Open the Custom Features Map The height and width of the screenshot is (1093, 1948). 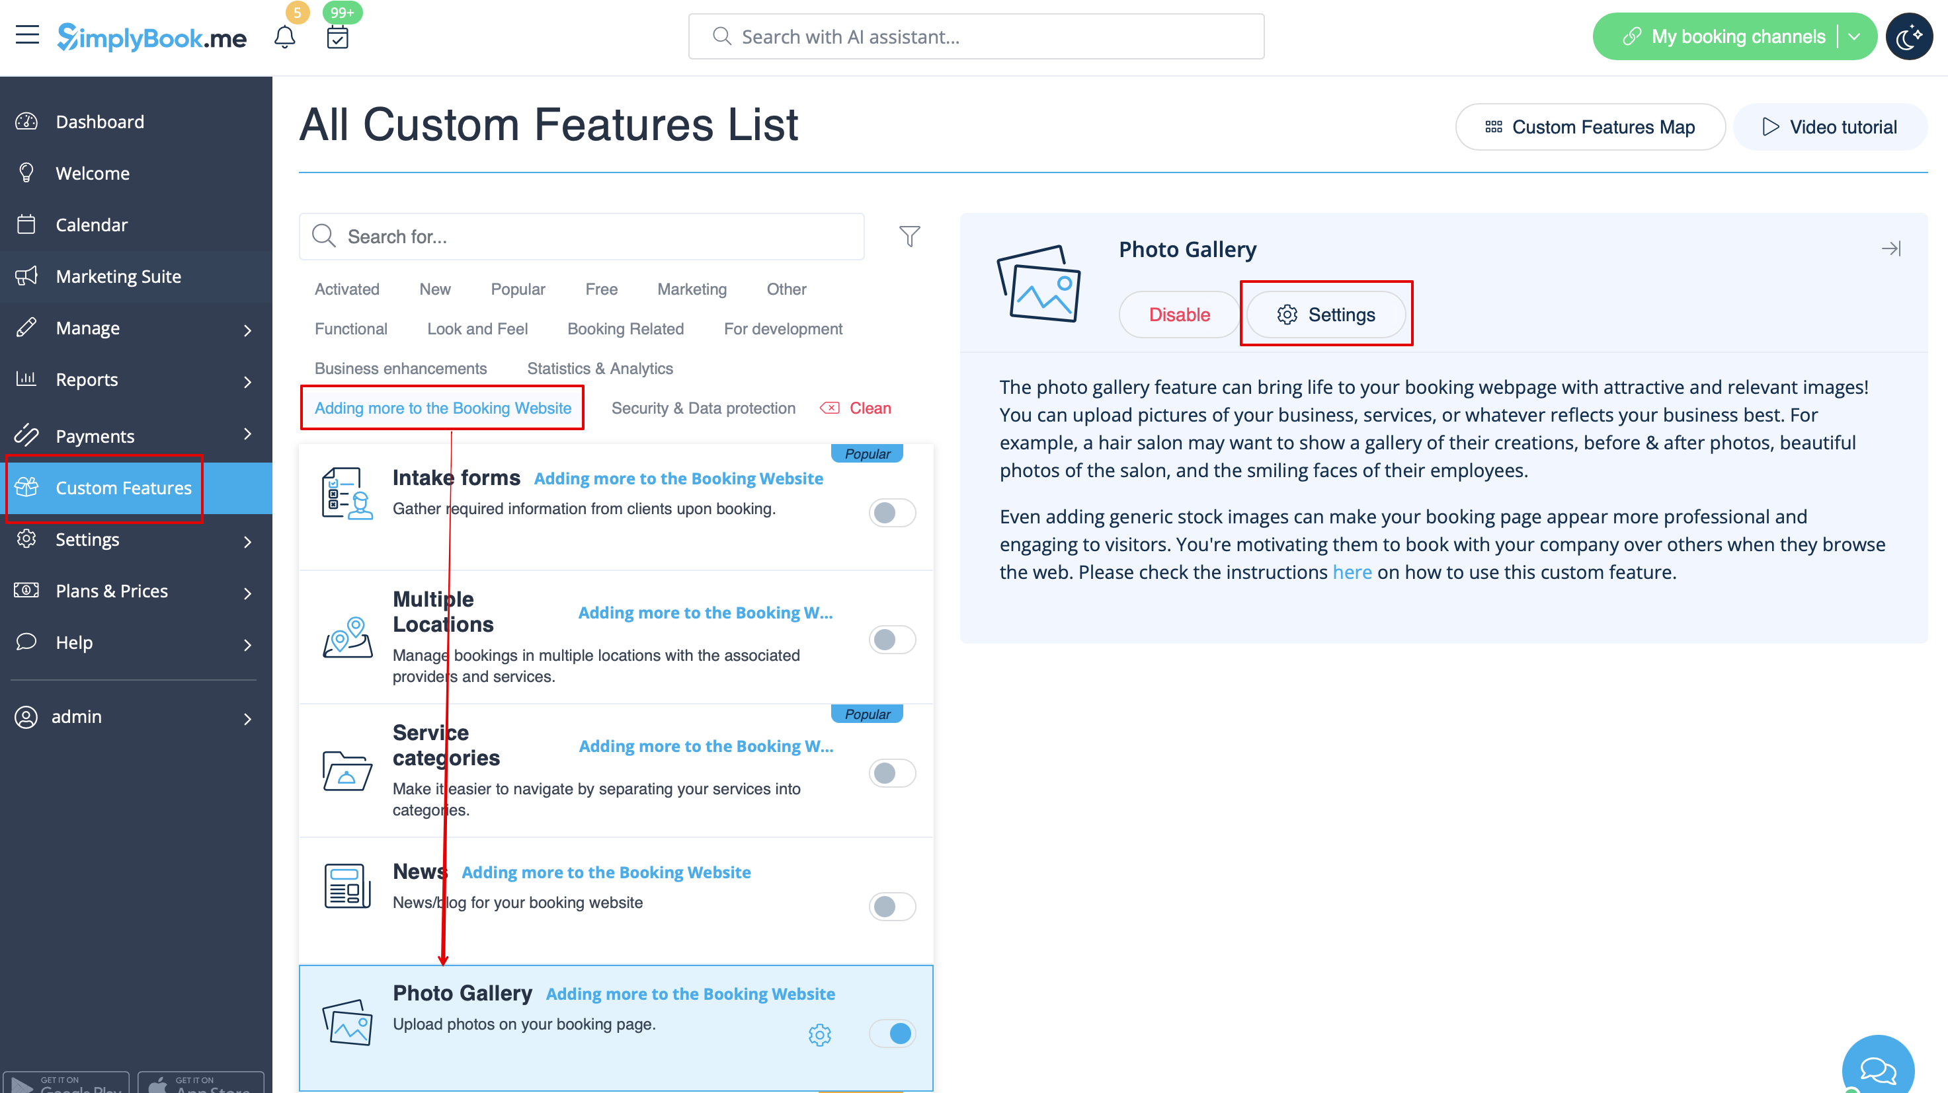pyautogui.click(x=1590, y=127)
